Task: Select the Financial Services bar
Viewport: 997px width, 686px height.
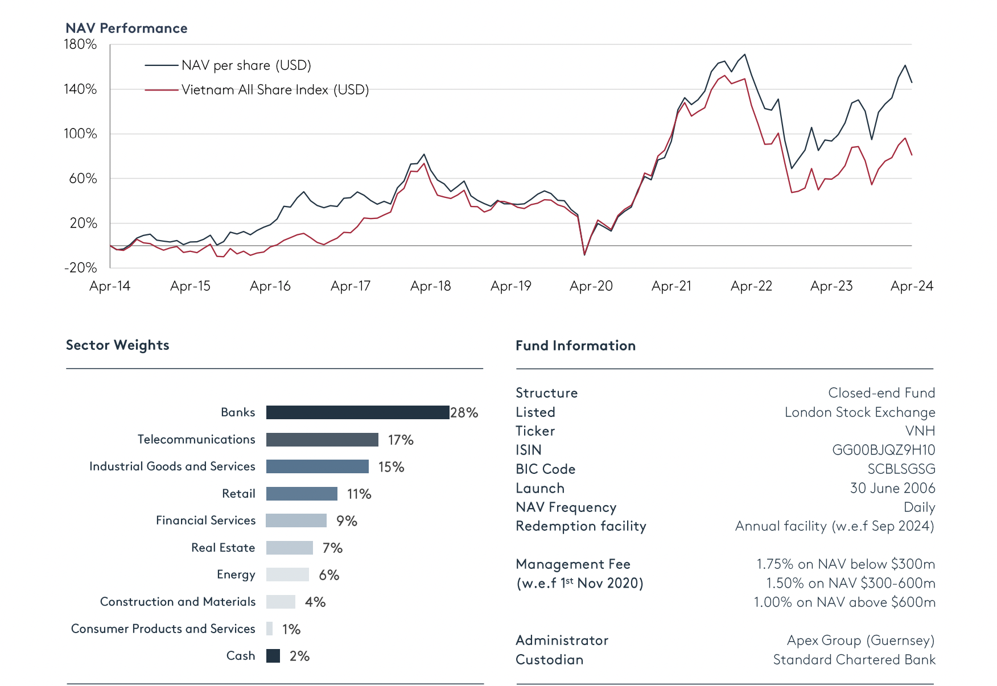Action: [x=296, y=520]
